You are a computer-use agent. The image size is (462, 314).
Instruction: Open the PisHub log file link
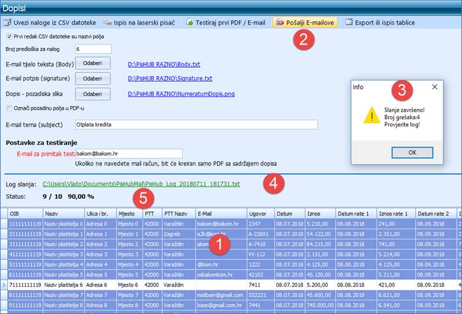(x=141, y=184)
